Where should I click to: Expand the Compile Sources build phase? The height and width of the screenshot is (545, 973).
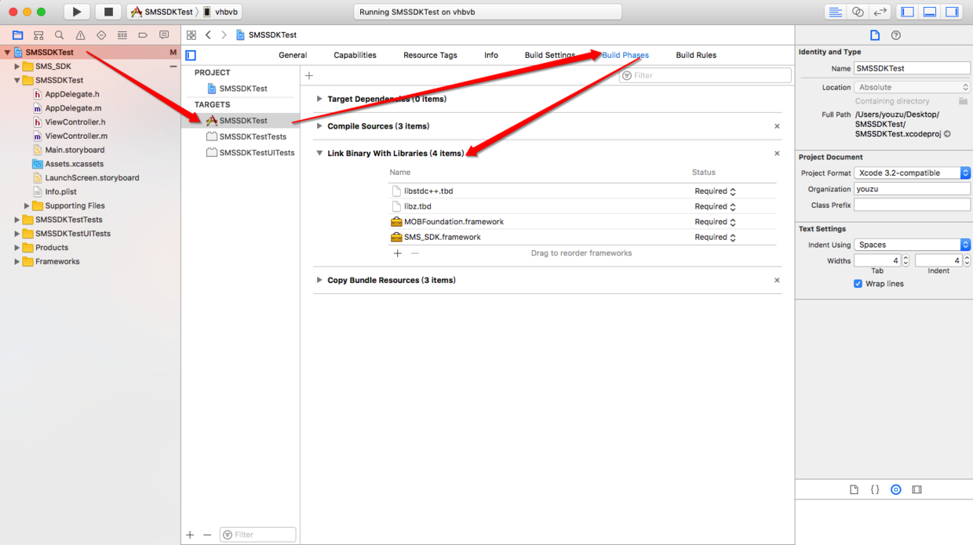(319, 125)
